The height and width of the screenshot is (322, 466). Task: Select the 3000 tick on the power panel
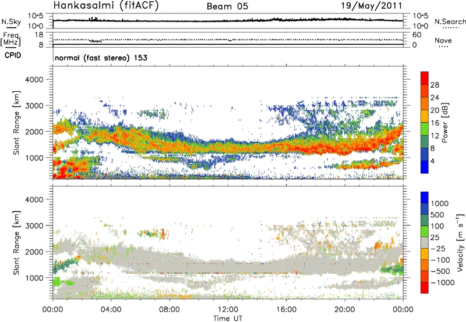click(34, 106)
